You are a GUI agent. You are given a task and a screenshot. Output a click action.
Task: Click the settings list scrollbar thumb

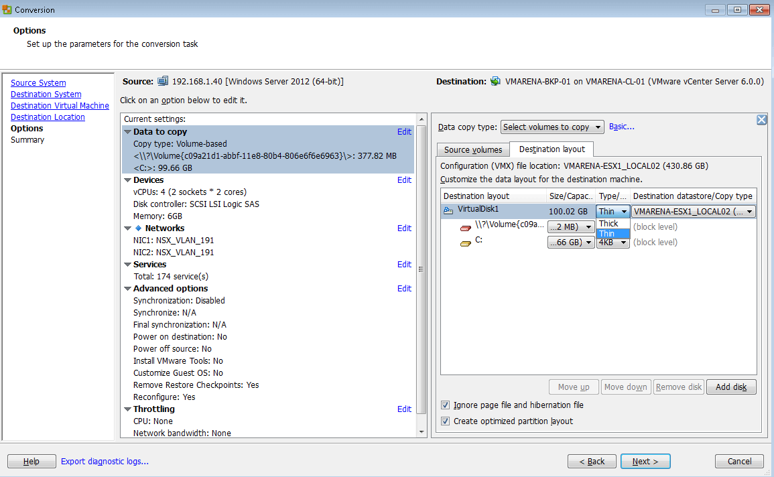tap(421, 269)
